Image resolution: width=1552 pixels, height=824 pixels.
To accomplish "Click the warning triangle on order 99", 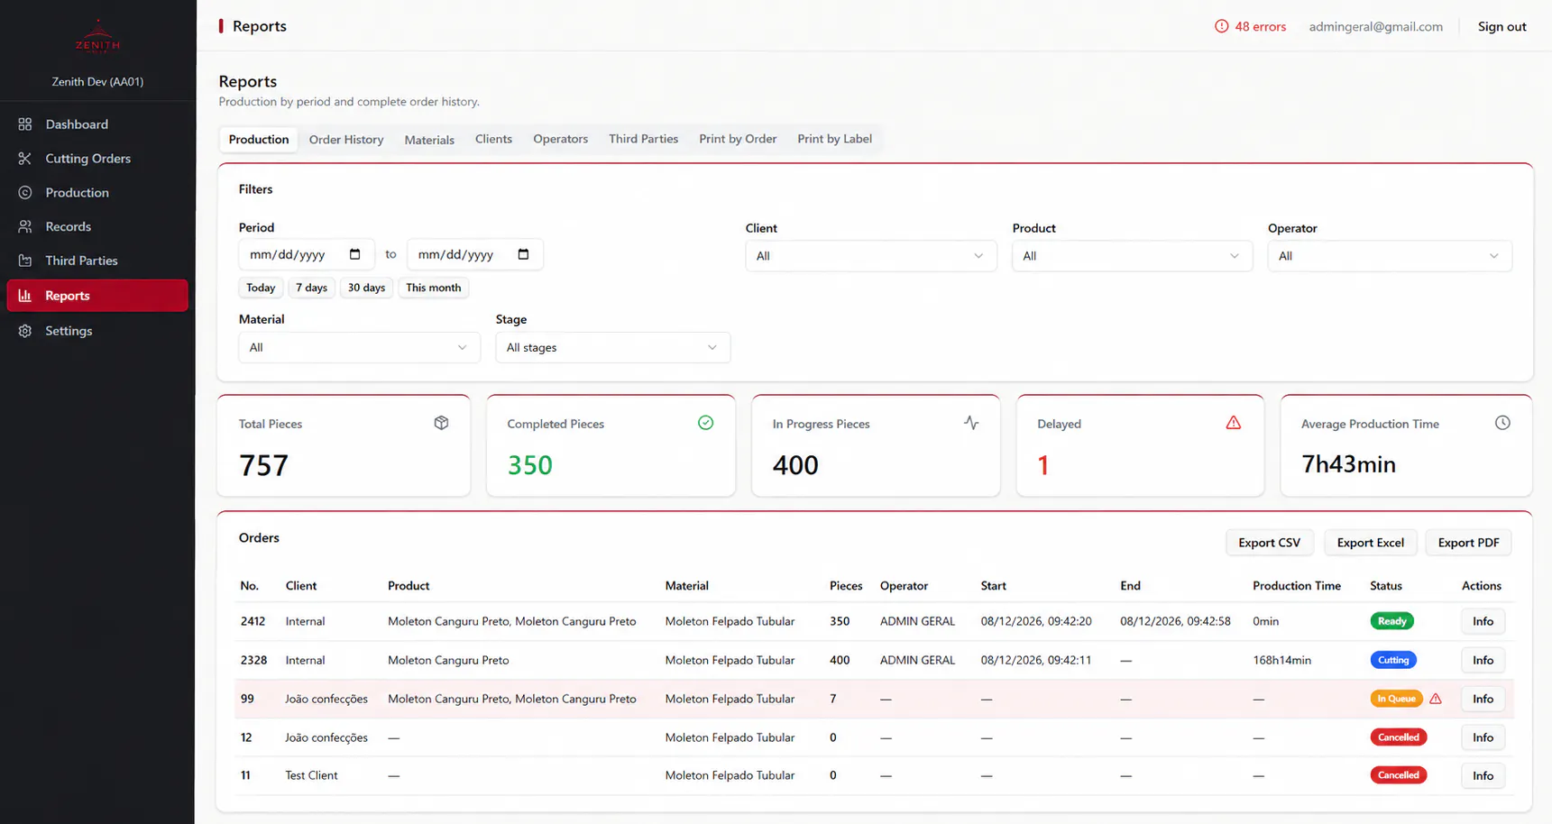I will click(1436, 699).
